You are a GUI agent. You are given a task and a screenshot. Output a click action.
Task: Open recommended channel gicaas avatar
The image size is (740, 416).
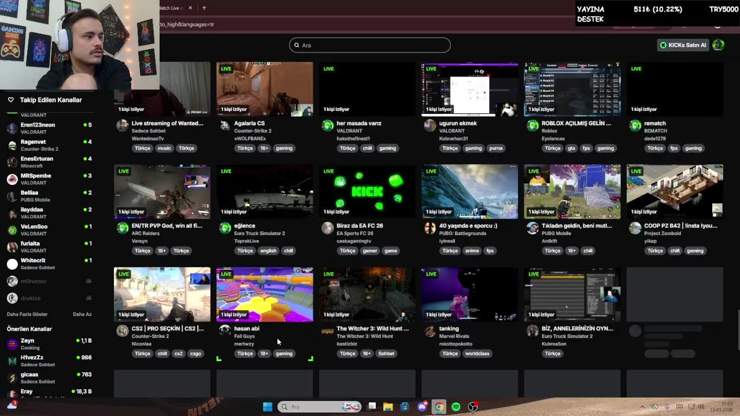pyautogui.click(x=12, y=378)
